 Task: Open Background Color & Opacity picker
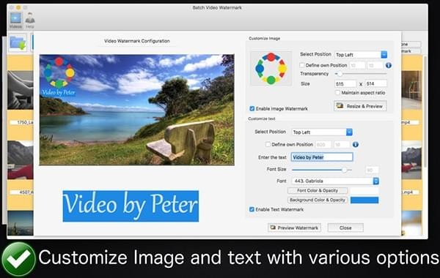click(x=318, y=200)
